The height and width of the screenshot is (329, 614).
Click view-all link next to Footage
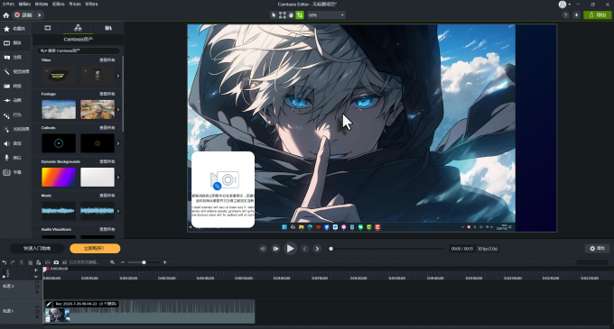(107, 94)
